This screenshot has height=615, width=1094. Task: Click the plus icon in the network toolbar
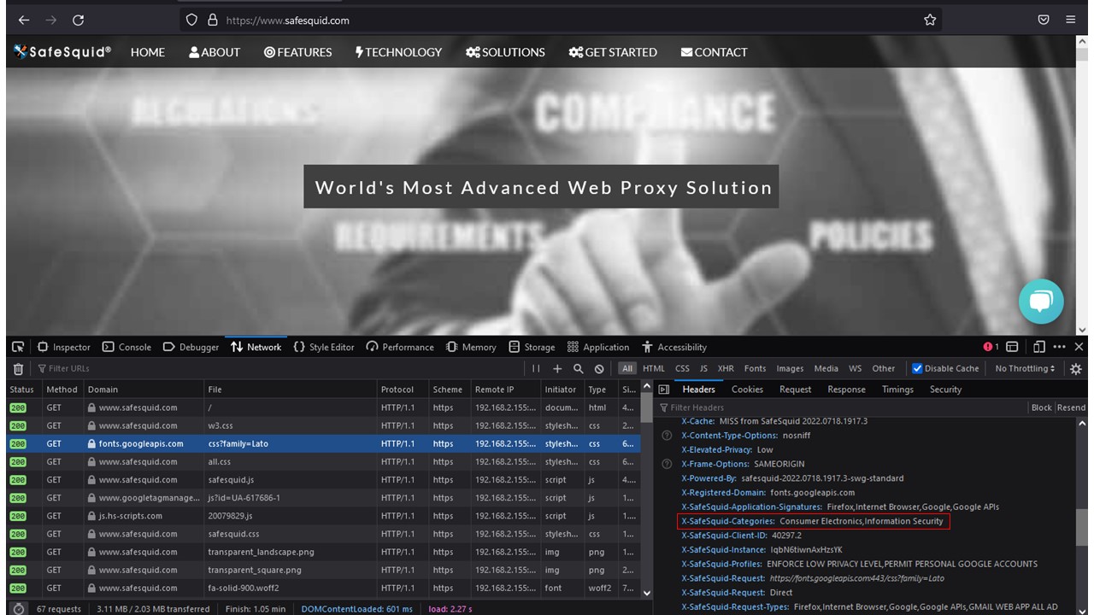tap(557, 369)
